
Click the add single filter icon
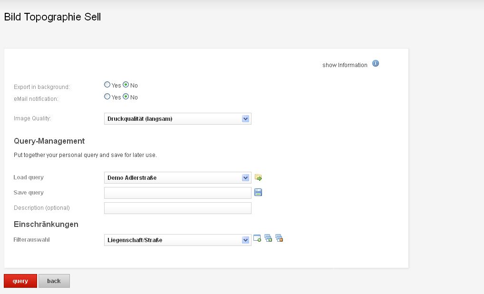coord(257,238)
